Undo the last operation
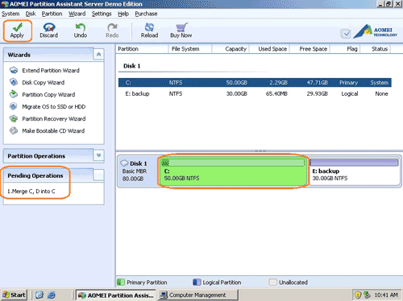Viewport: 403px width, 301px height. pyautogui.click(x=81, y=31)
